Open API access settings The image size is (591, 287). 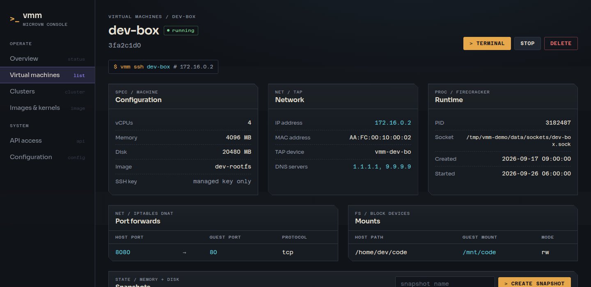click(x=47, y=141)
